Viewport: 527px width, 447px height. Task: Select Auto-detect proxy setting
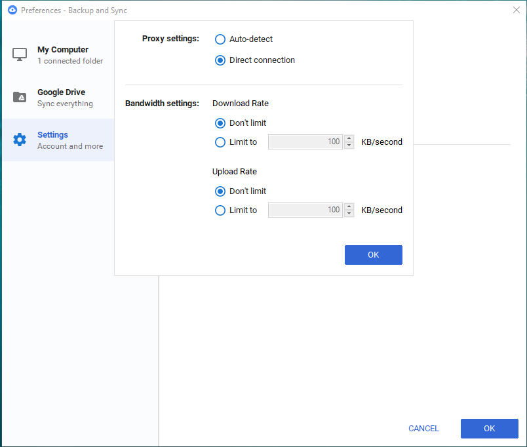(220, 39)
